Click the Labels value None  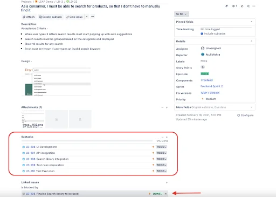(x=204, y=61)
